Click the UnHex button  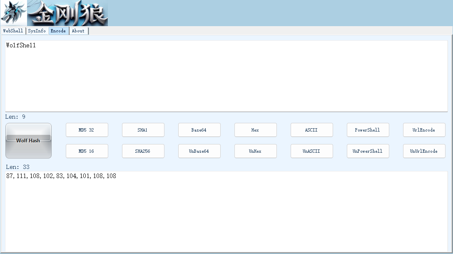pyautogui.click(x=255, y=151)
